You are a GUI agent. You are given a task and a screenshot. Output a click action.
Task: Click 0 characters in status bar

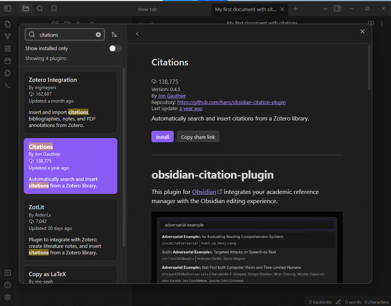click(x=376, y=302)
